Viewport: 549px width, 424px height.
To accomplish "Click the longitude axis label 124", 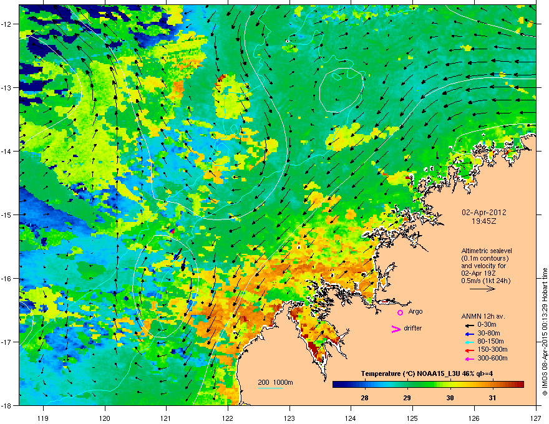I will 351,418.
